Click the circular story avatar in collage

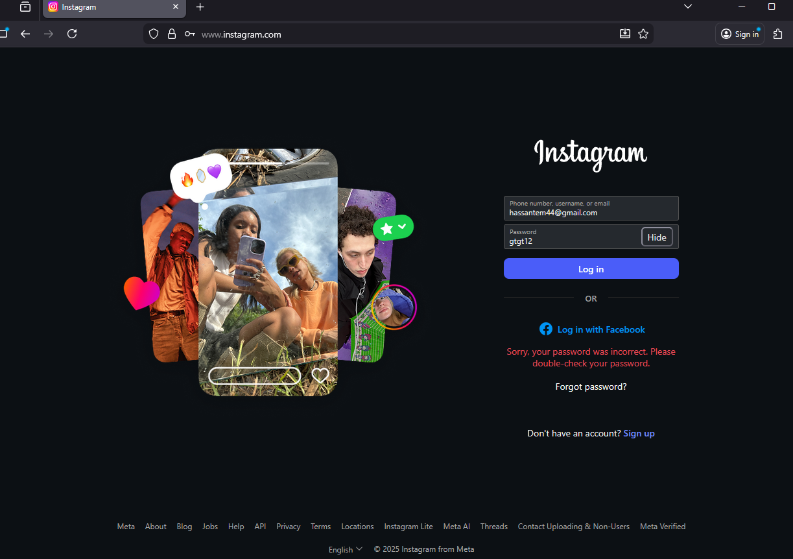tap(394, 307)
